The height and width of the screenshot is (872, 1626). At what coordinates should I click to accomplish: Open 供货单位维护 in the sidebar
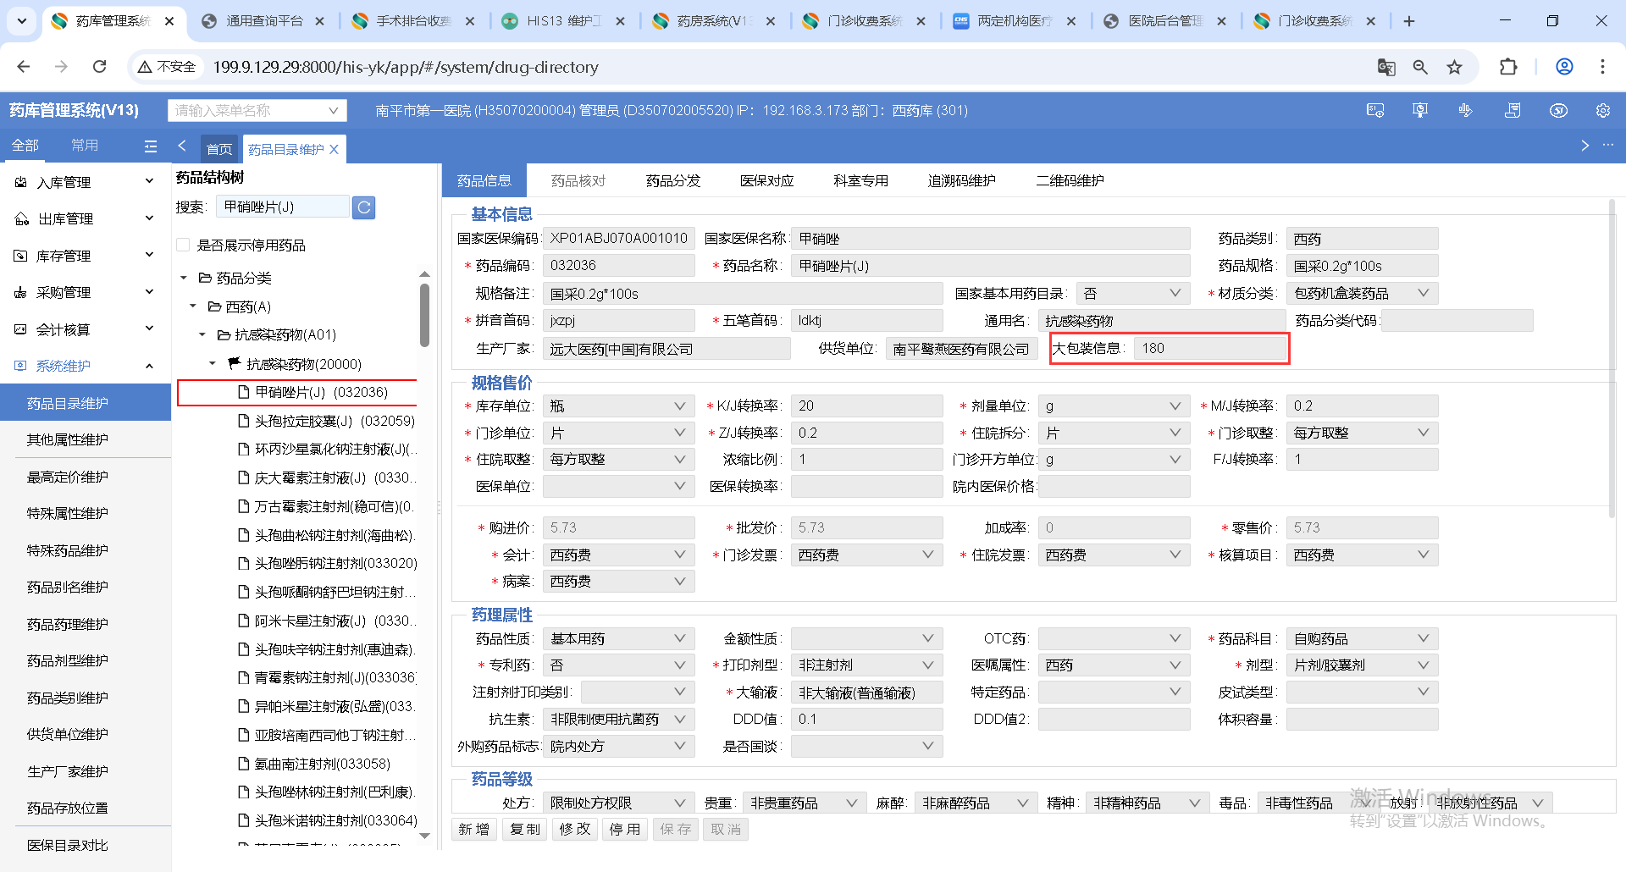pyautogui.click(x=68, y=735)
